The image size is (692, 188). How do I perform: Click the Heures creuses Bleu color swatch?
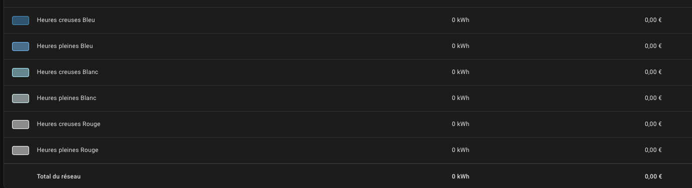tap(21, 20)
